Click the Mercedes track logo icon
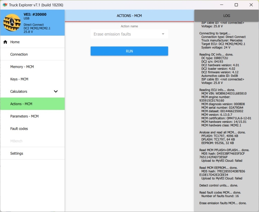 (12, 23)
